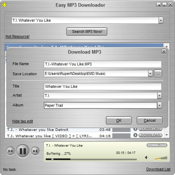Click the Buffering ...27% status text
This screenshot has width=175, height=175.
(x=58, y=154)
